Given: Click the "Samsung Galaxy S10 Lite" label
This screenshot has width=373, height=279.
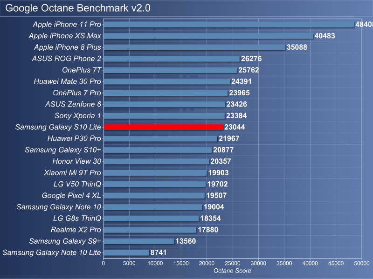Looking at the screenshot, I should pyautogui.click(x=58, y=127).
